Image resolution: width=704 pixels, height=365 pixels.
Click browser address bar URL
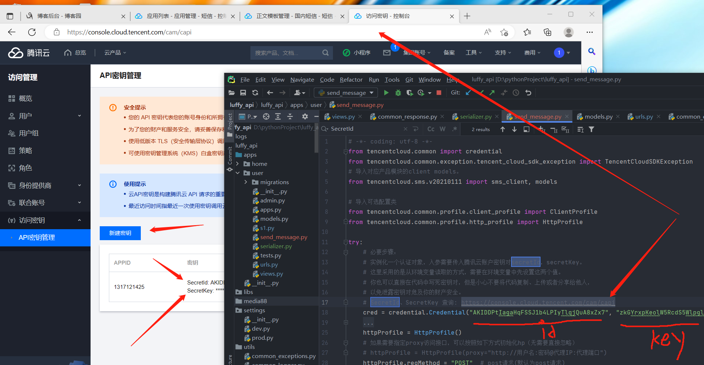tap(129, 32)
